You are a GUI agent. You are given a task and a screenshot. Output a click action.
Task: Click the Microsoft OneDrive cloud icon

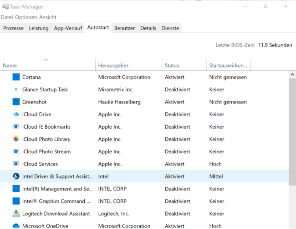[x=16, y=226]
